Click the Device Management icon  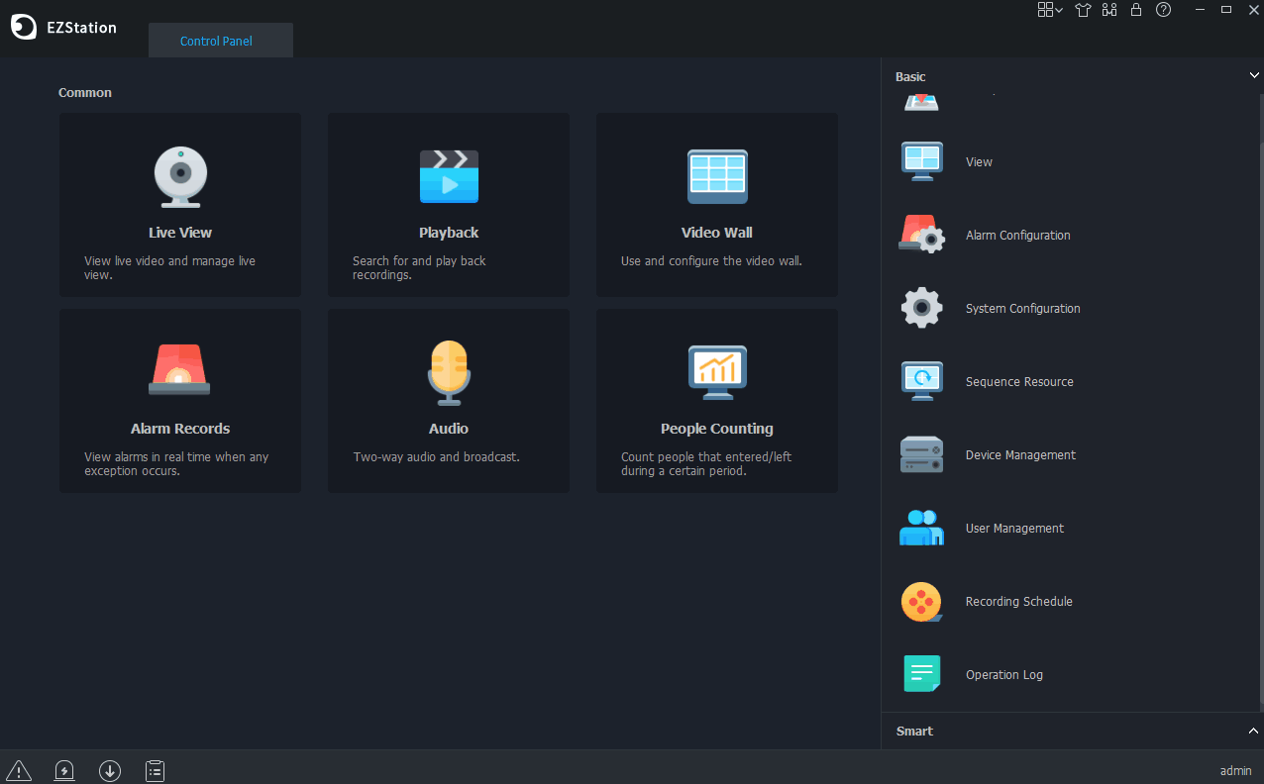click(921, 455)
